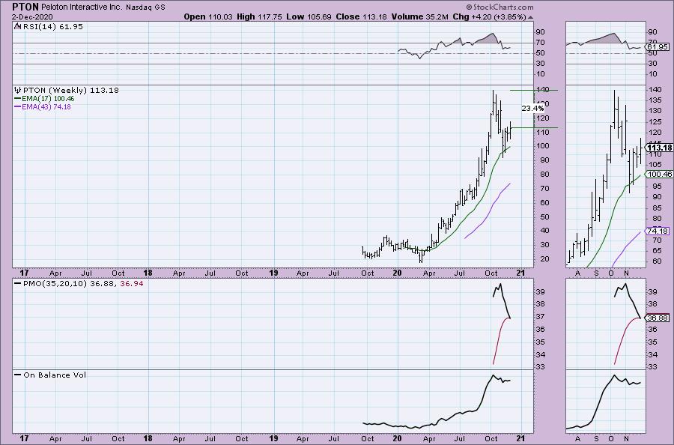Click the On Balance Vol panel label

pos(55,375)
